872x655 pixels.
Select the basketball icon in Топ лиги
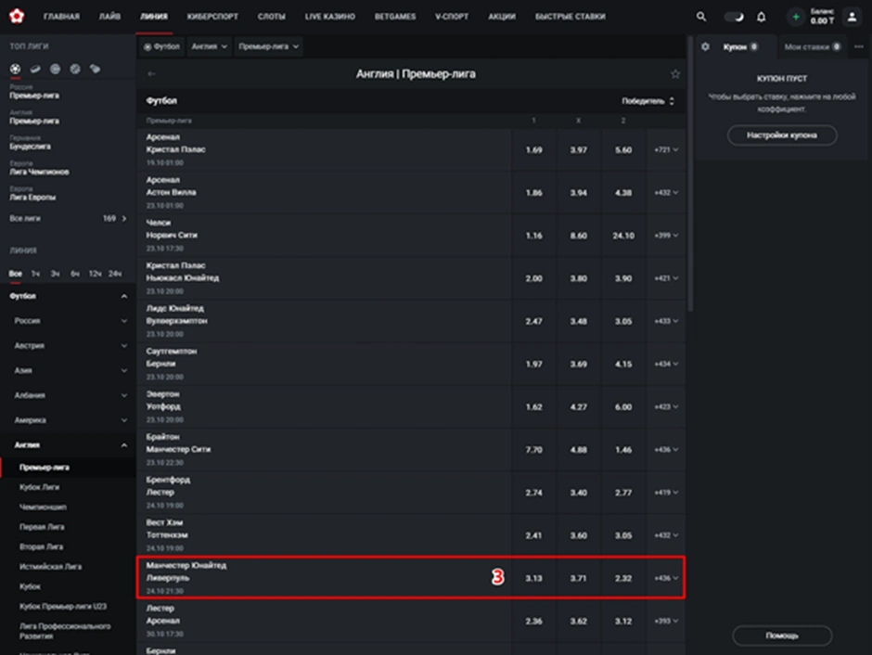pyautogui.click(x=75, y=69)
